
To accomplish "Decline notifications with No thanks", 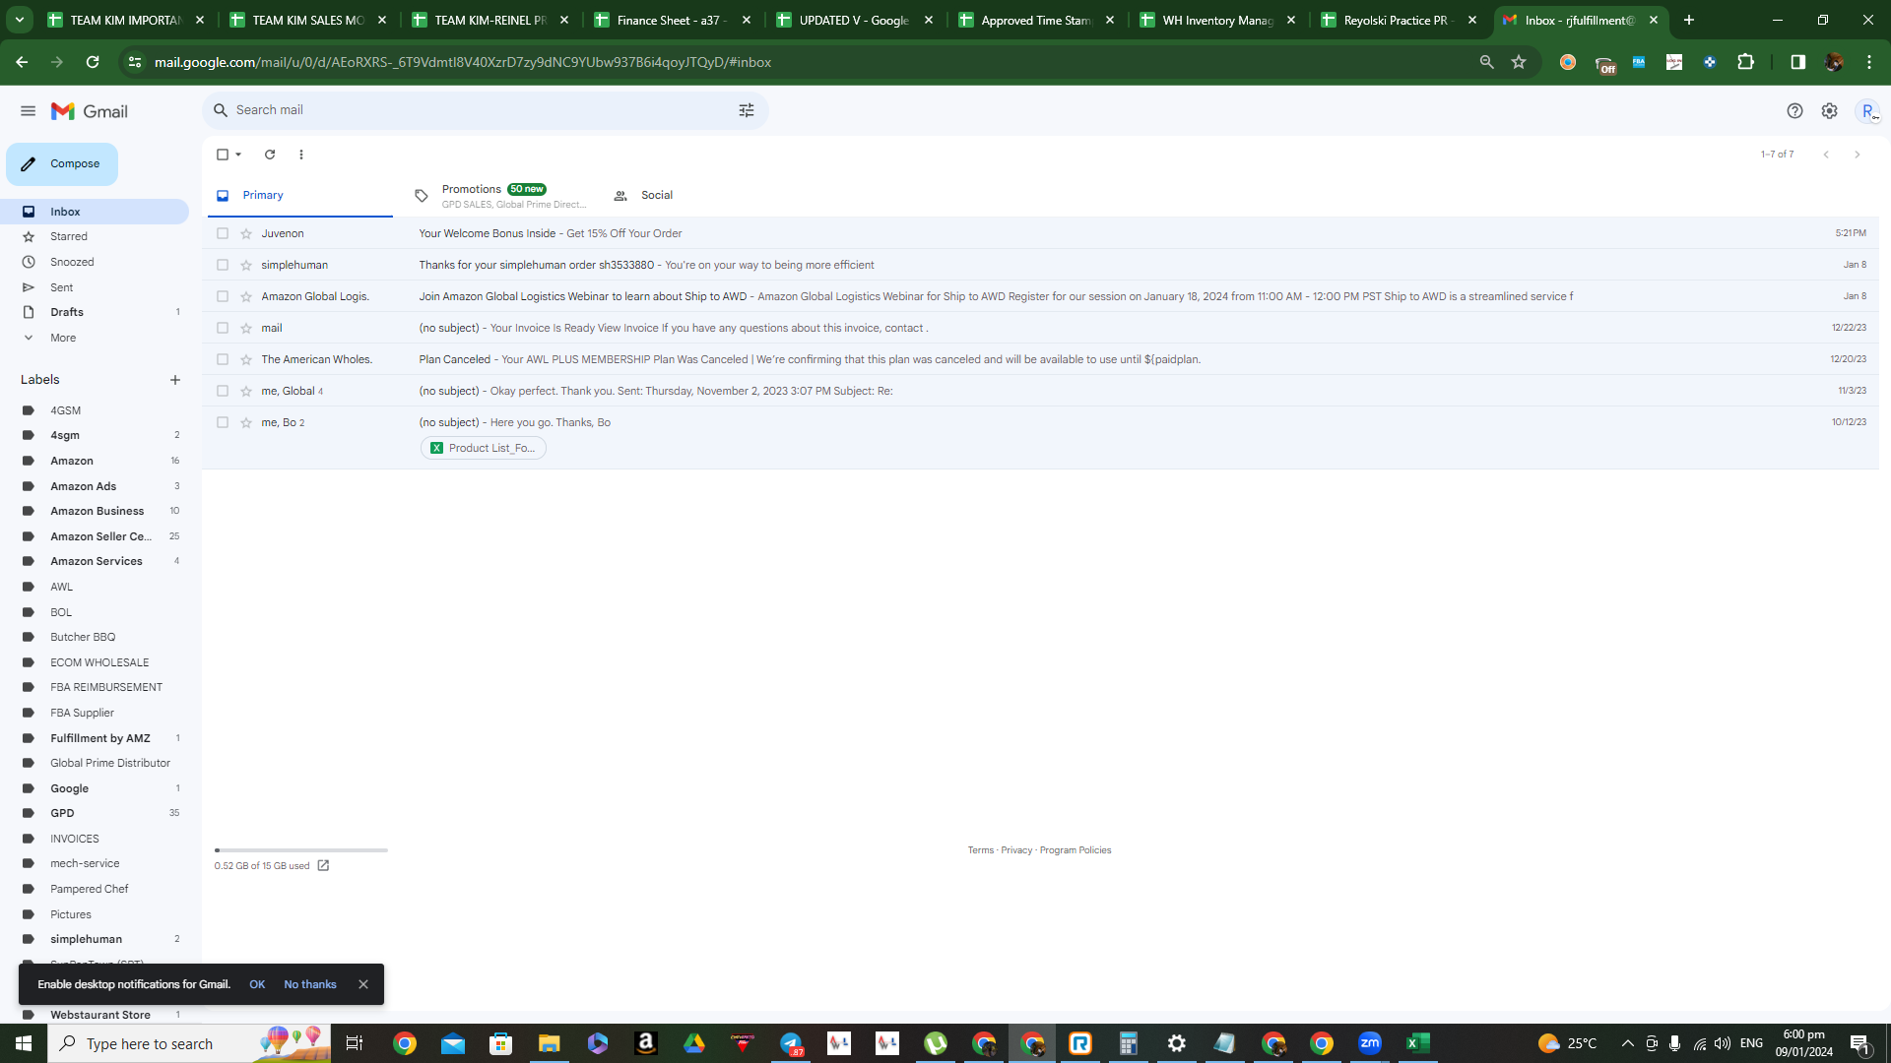I will point(310,984).
